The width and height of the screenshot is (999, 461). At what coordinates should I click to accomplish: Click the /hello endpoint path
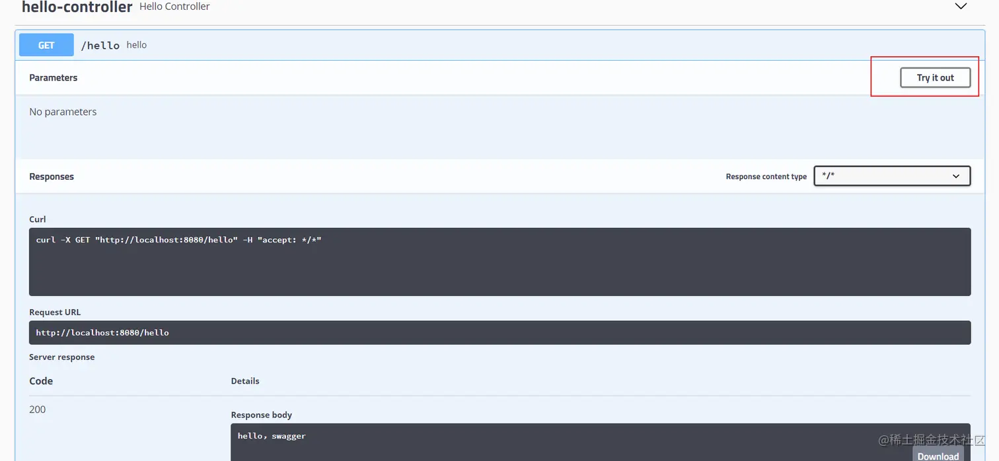[100, 45]
